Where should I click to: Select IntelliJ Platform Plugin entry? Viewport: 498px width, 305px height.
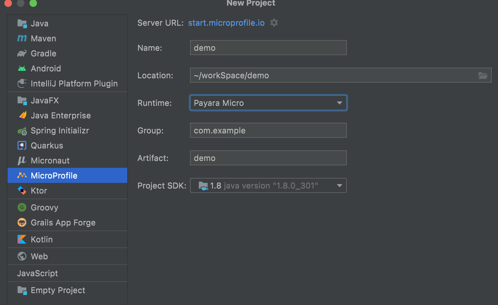pyautogui.click(x=67, y=84)
